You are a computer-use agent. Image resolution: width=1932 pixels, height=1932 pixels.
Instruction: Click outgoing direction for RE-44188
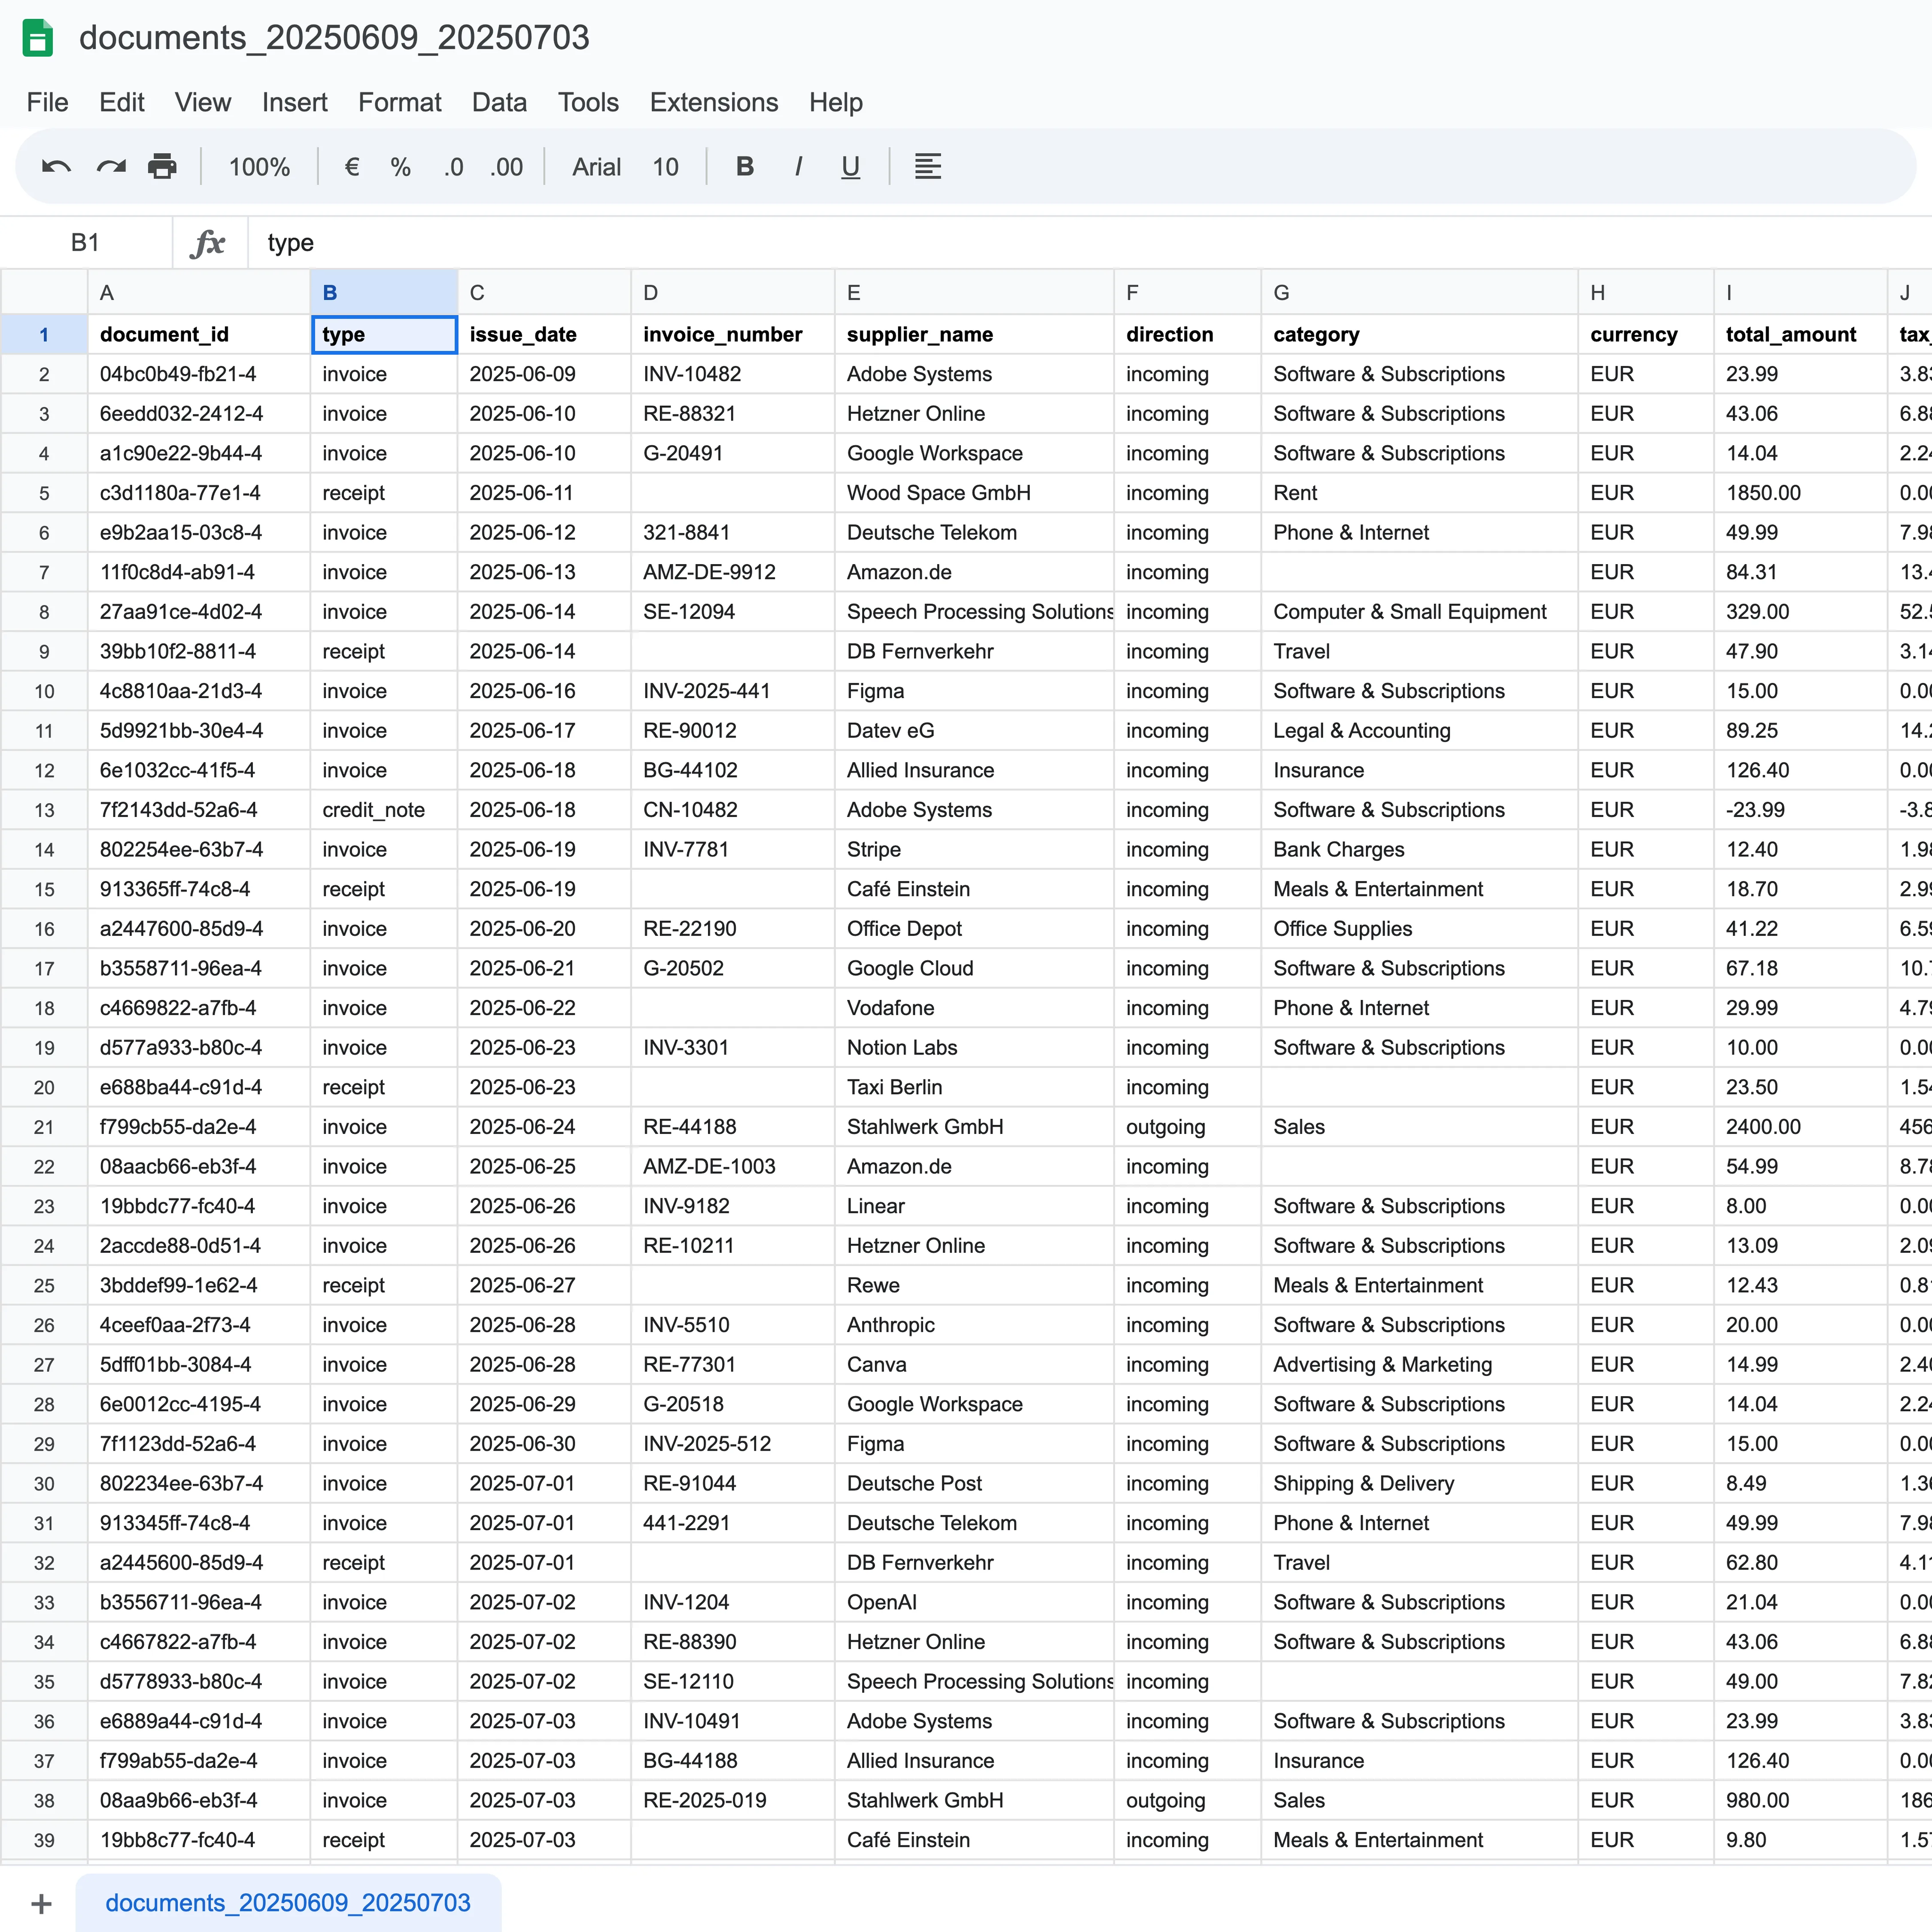1187,1127
